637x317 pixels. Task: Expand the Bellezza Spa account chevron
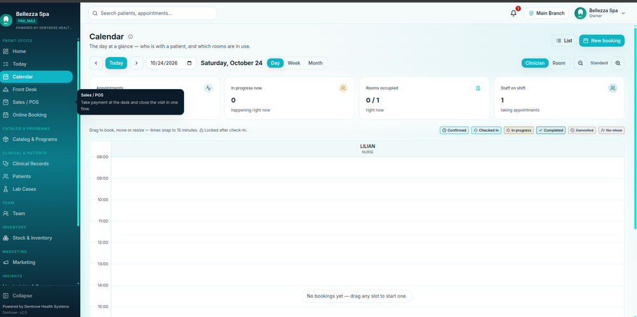coord(623,13)
